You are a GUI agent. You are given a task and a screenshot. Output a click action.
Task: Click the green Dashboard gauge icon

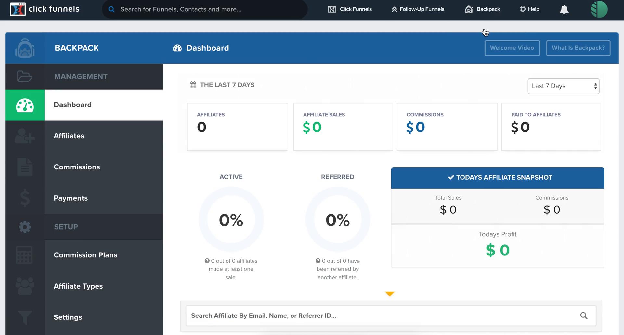(25, 105)
